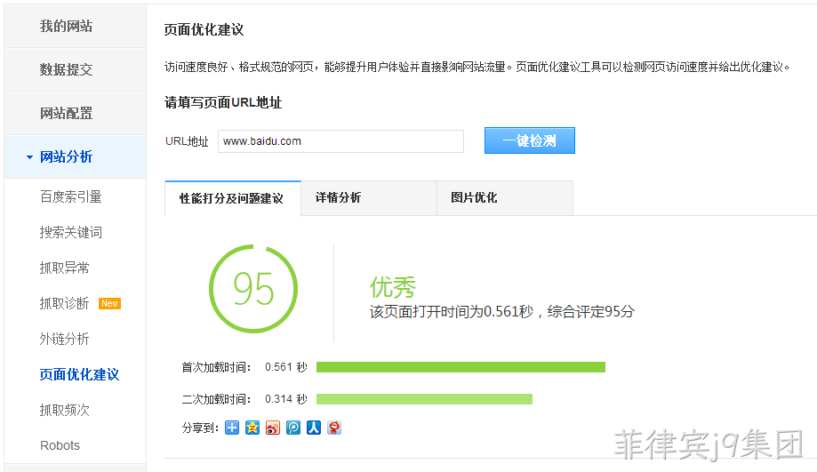Click the 二次加载时间 label
Viewport: 817px width, 472px height.
point(216,399)
